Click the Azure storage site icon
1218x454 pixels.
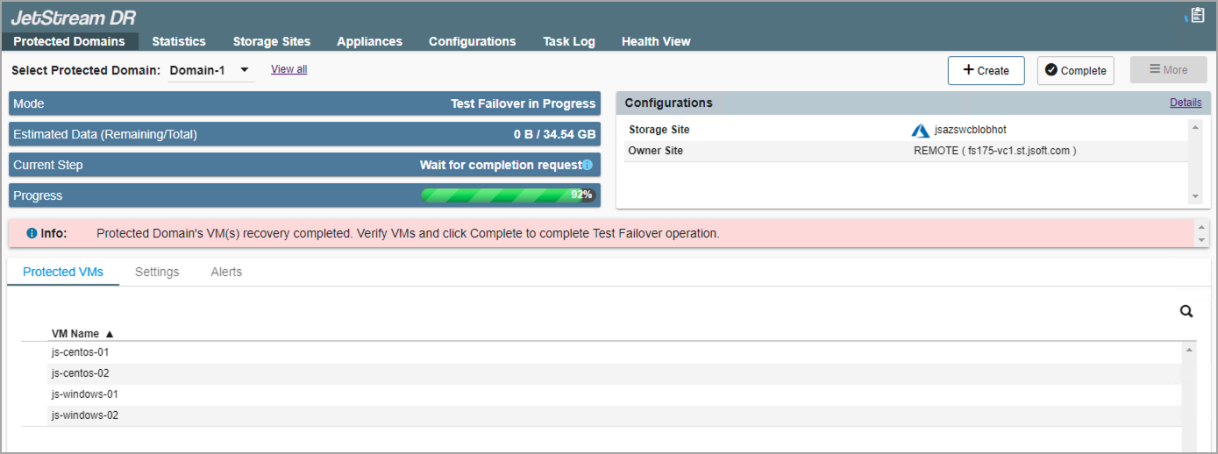920,131
